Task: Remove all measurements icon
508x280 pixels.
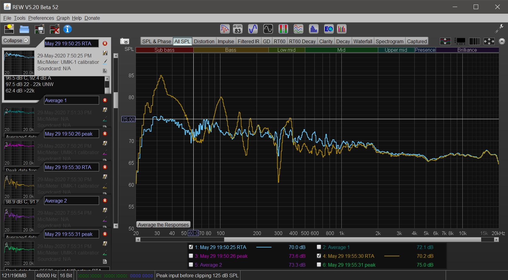Action: (x=54, y=29)
